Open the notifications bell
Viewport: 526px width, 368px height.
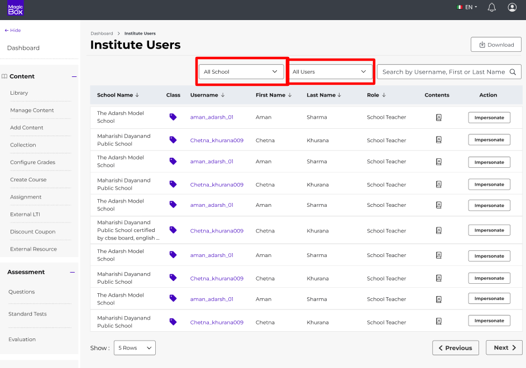click(491, 7)
